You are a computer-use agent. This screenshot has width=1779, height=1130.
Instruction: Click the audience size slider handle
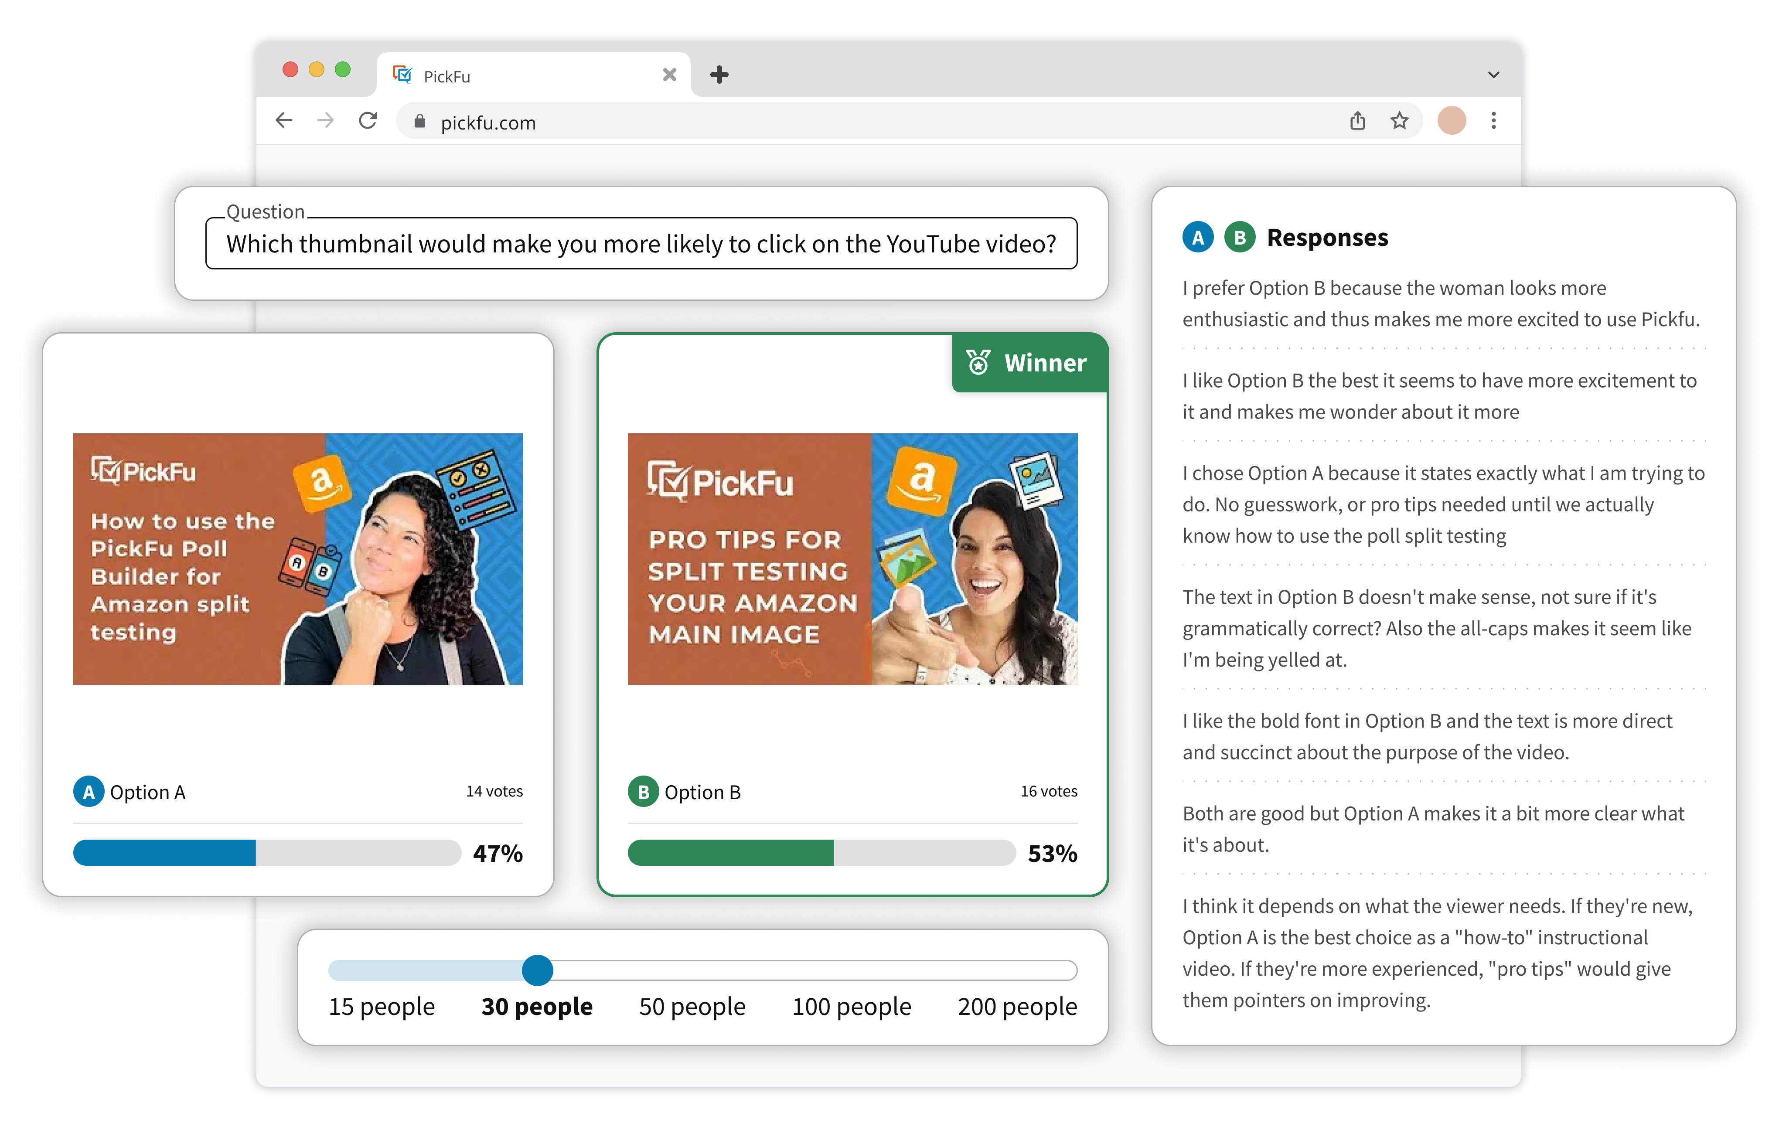537,970
